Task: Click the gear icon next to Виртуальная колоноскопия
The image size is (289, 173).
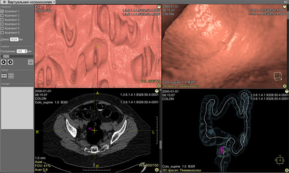Action: click(4, 2)
